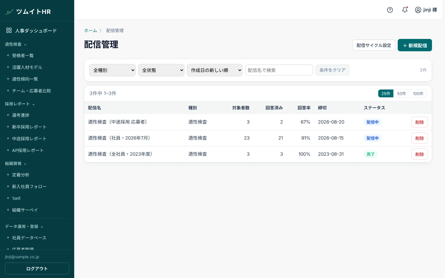
Task: Go to ホーム breadcrumb link
Action: [x=91, y=31]
